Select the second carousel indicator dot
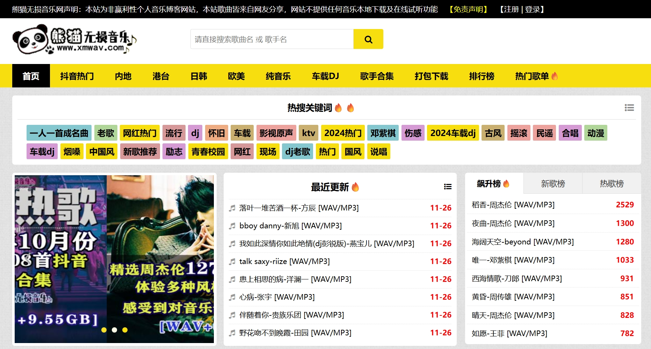 point(114,330)
